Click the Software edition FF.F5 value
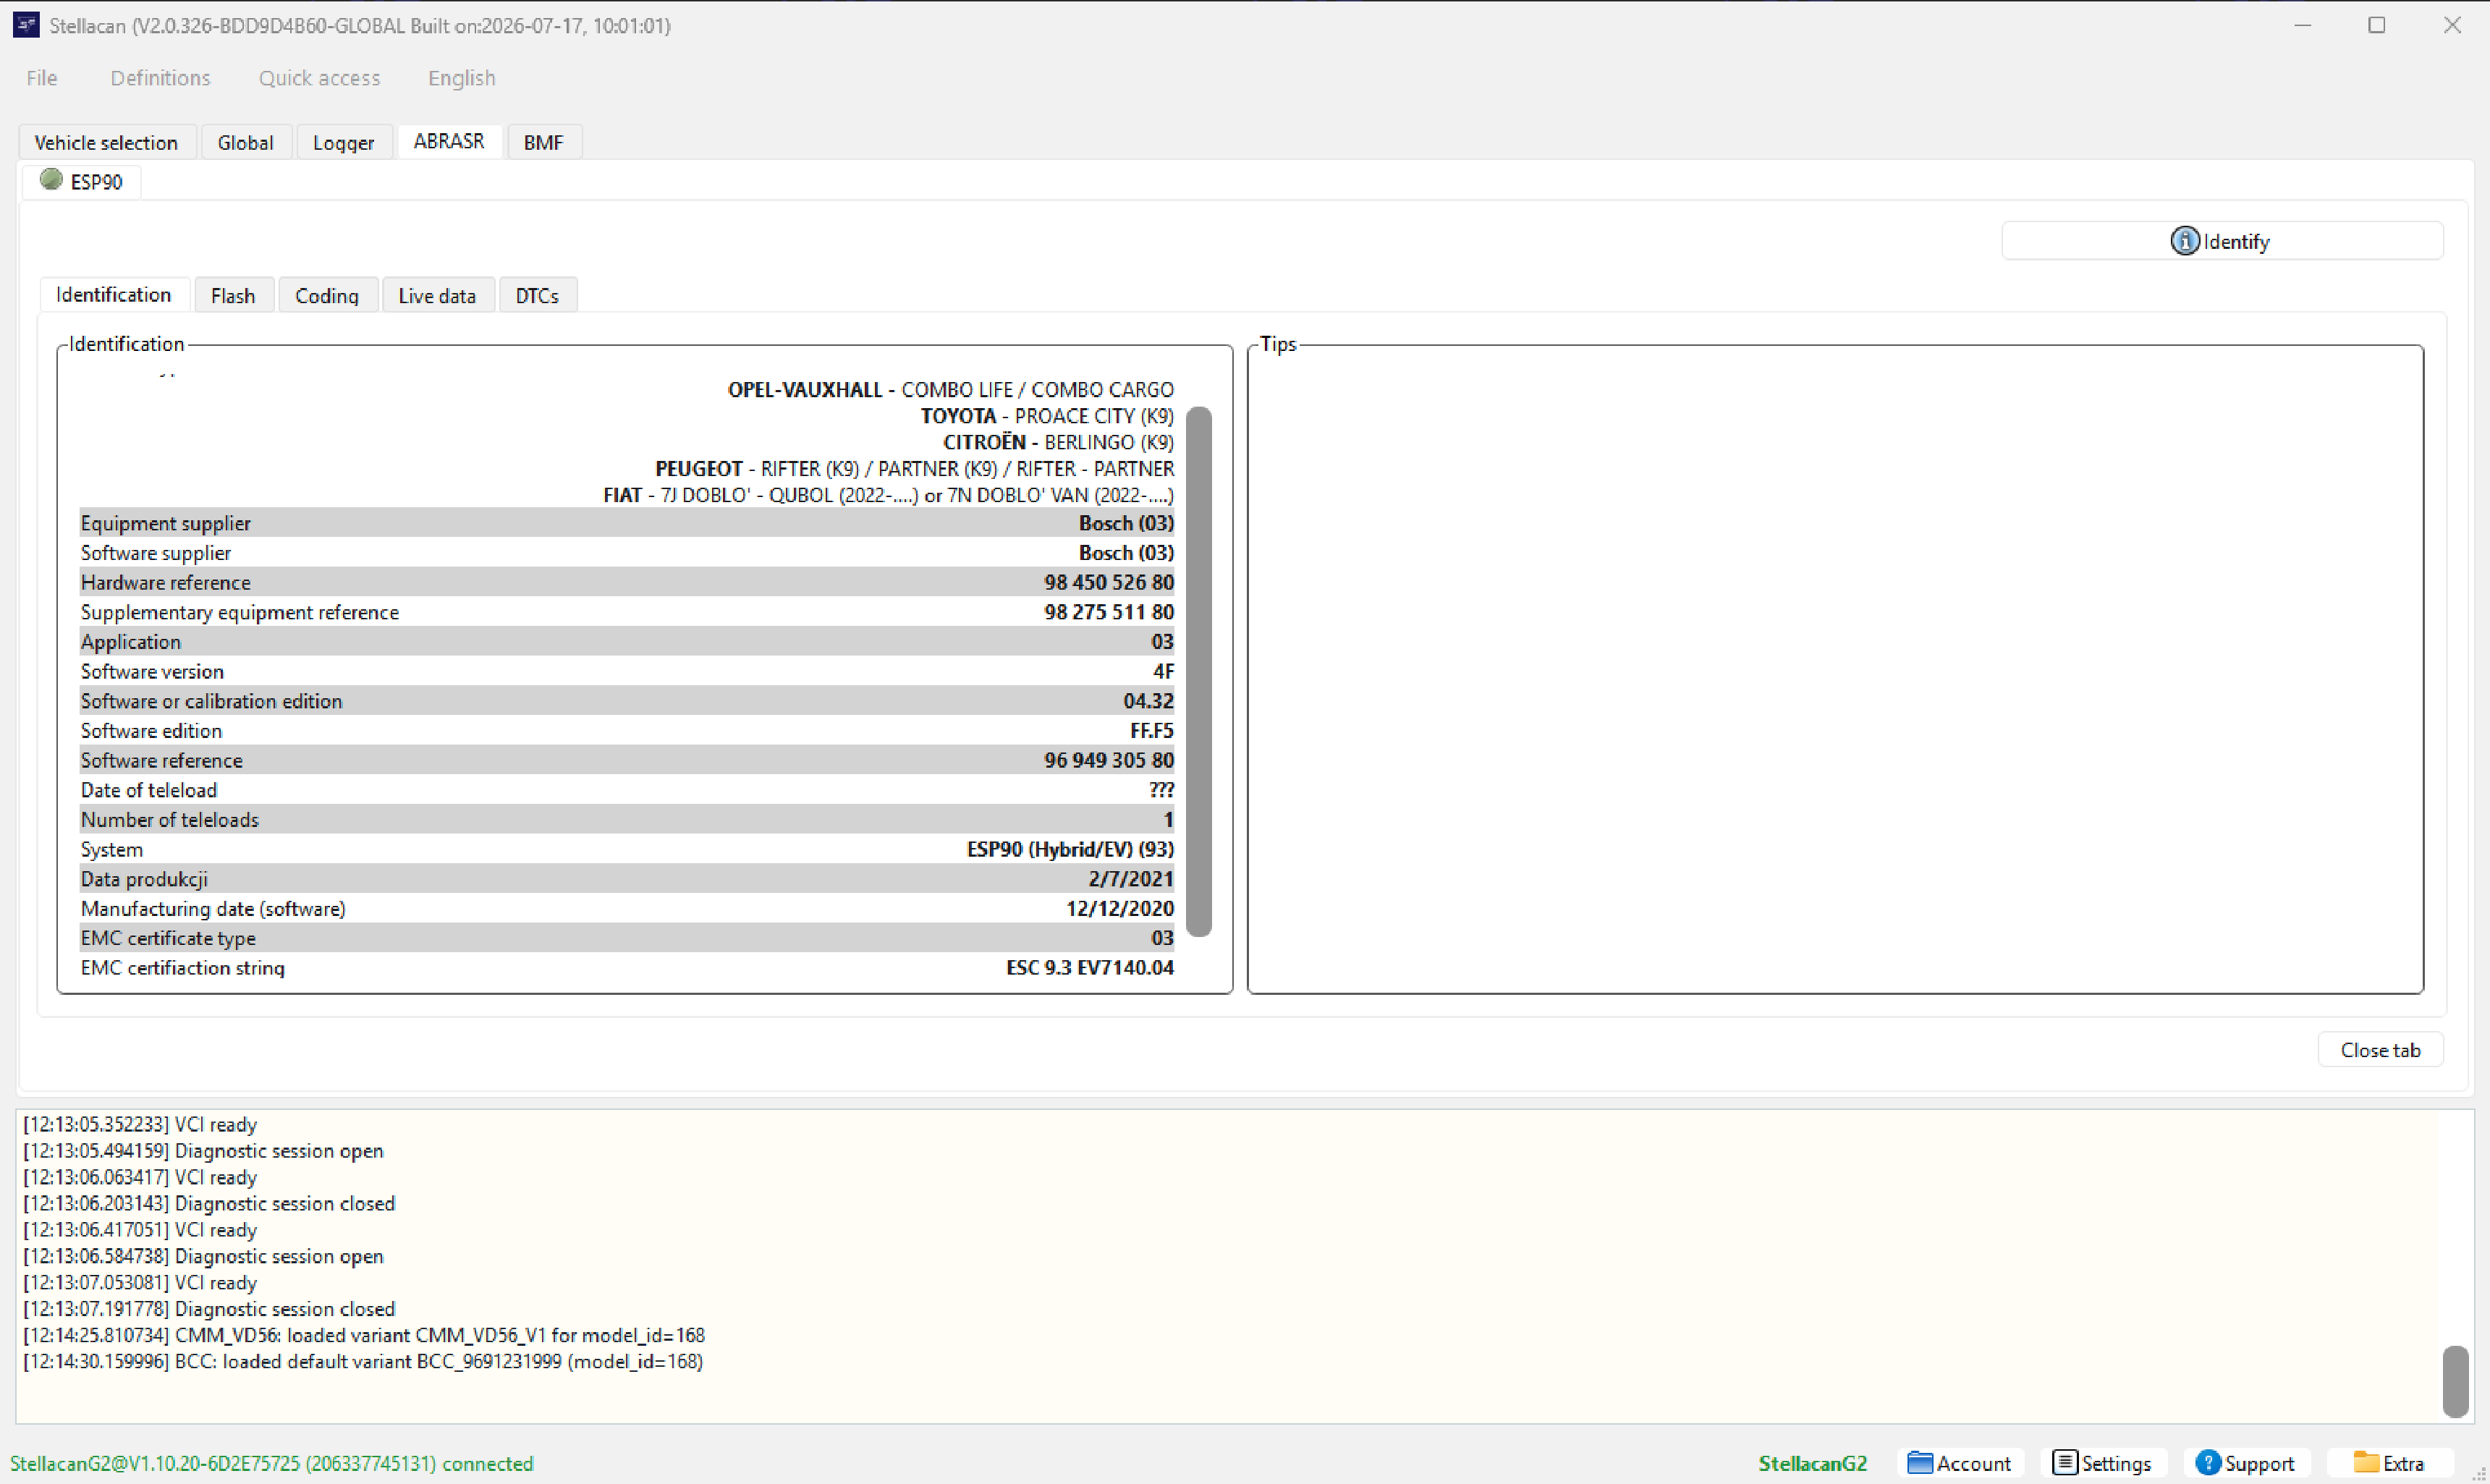 pyautogui.click(x=1152, y=731)
